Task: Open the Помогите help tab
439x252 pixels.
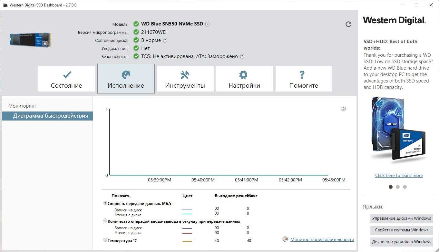Action: click(x=304, y=79)
